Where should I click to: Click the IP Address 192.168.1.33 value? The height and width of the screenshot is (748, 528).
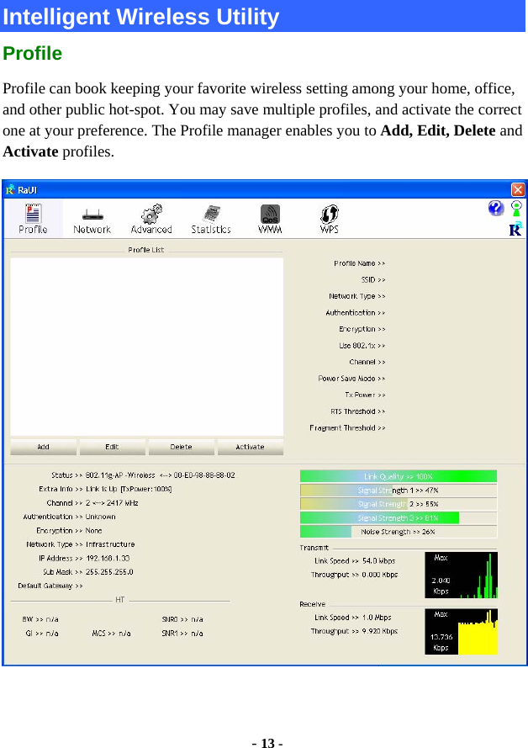tap(108, 558)
